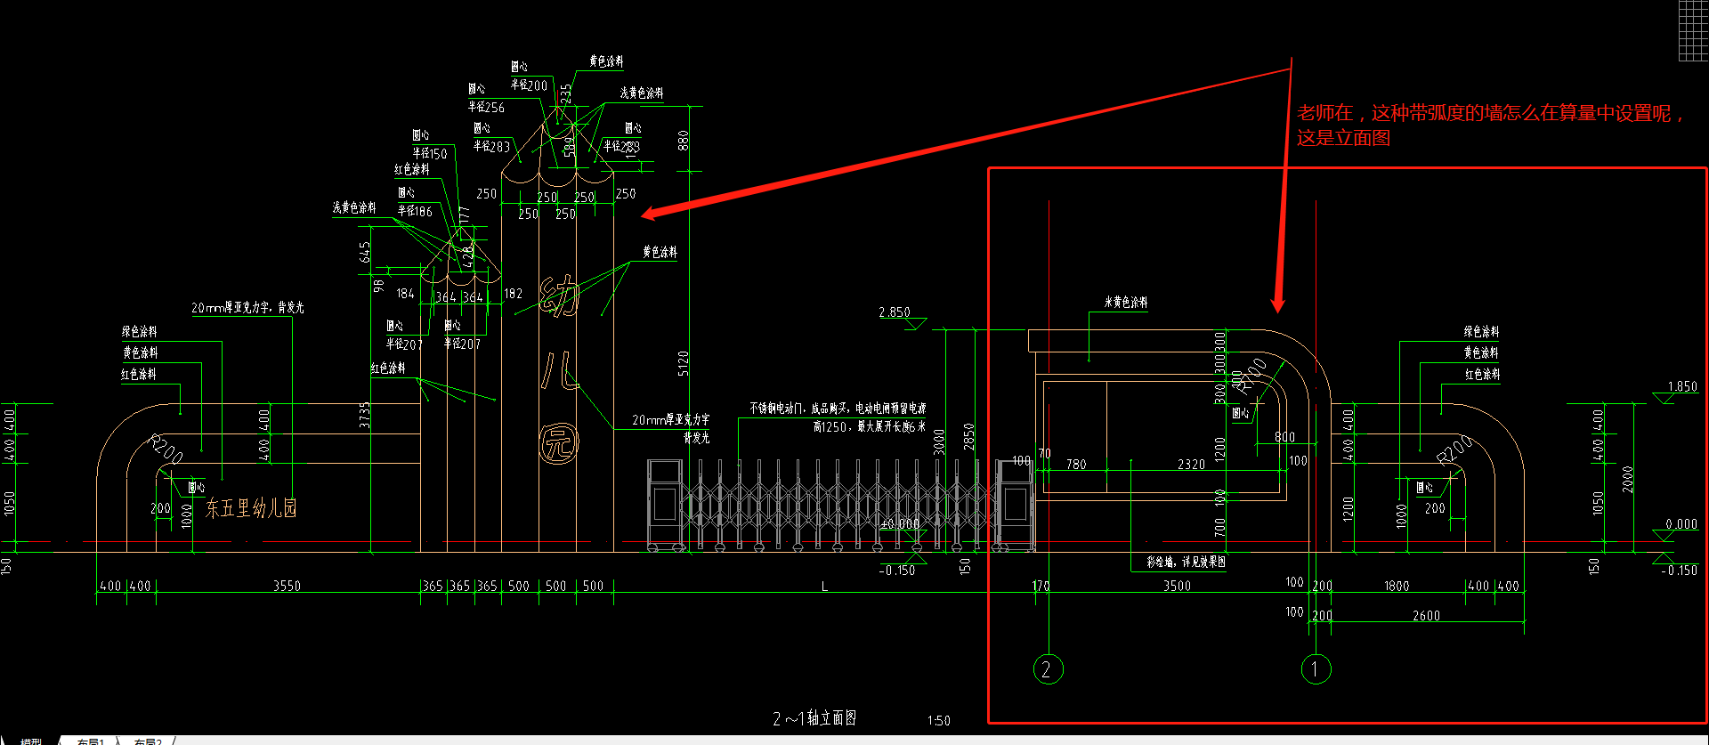1709x745 pixels.
Task: Select the 模型 model space tab
Action: 31,741
